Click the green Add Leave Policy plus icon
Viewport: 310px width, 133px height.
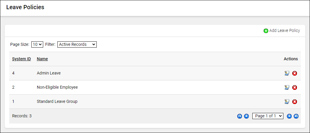(266, 31)
